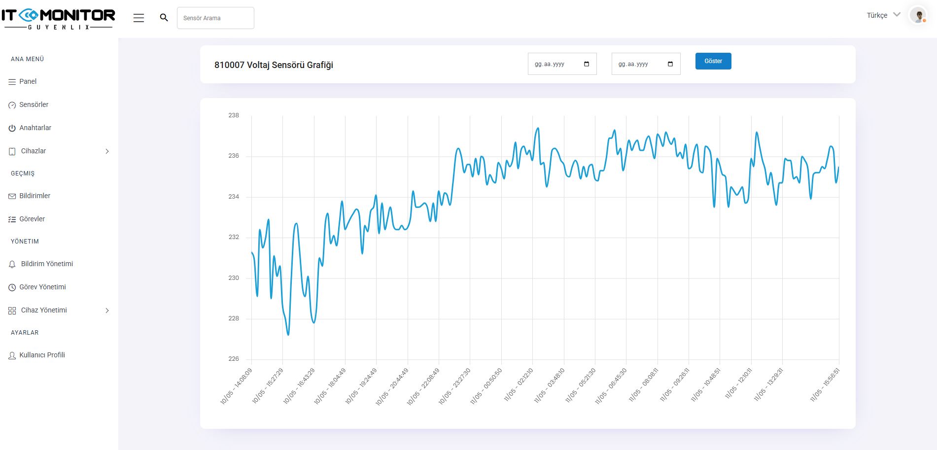This screenshot has height=450, width=937.
Task: Click the magnifying glass search icon
Action: tap(164, 18)
